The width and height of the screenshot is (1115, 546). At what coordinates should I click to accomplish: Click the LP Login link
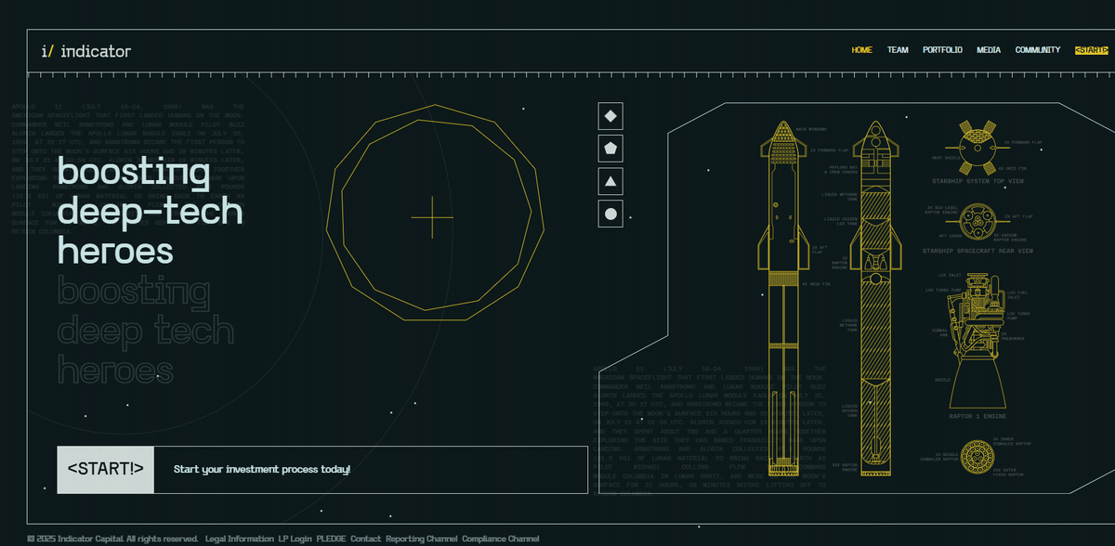click(295, 539)
